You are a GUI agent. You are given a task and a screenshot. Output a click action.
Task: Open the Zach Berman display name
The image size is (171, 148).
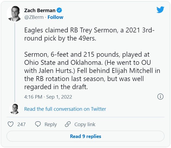coord(40,11)
